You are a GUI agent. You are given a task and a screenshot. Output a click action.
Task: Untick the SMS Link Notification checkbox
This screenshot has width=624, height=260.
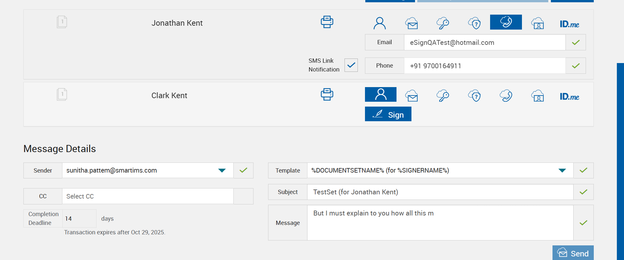tap(351, 65)
